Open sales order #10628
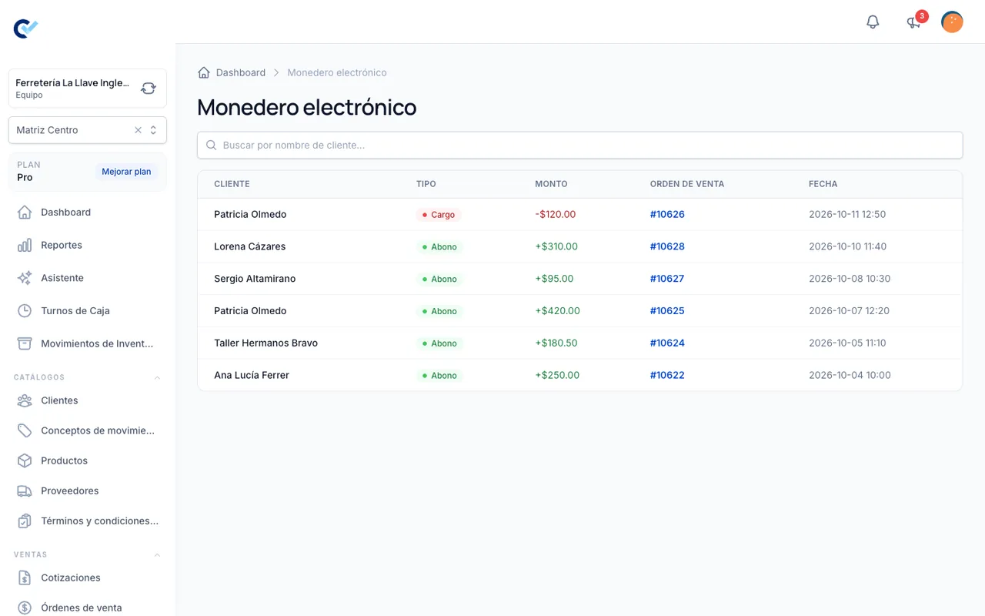Viewport: 985px width, 616px height. [667, 246]
